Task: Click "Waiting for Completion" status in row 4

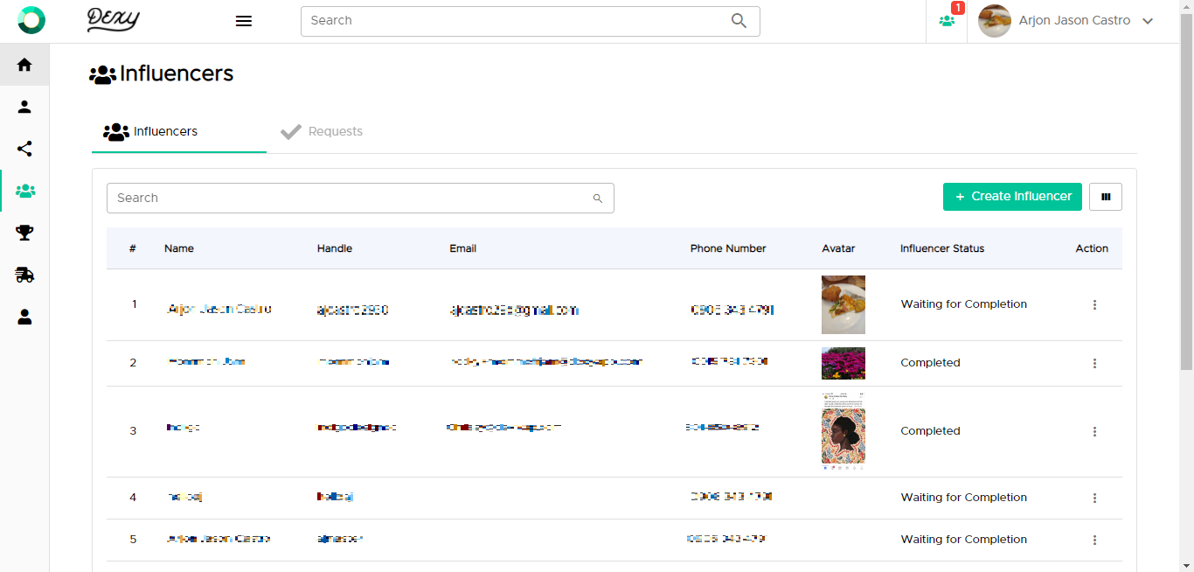Action: coord(964,498)
